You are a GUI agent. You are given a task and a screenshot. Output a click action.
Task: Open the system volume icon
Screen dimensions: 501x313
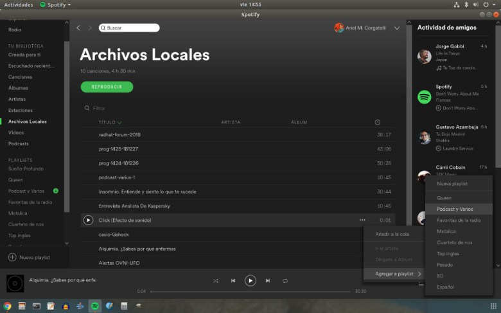[476, 4]
